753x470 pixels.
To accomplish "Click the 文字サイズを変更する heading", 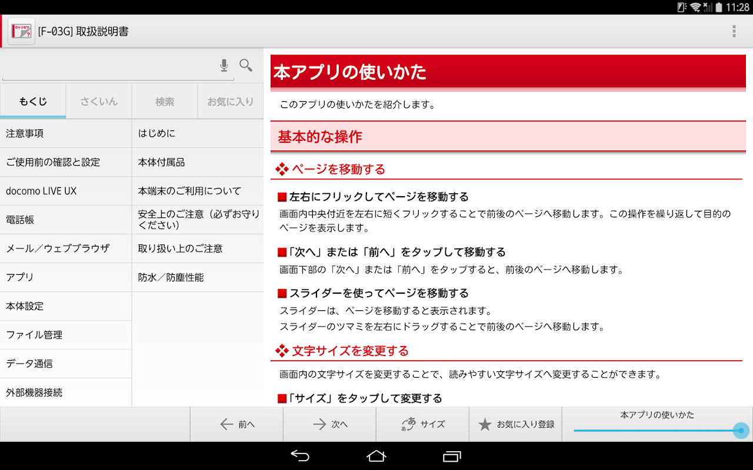I will click(x=350, y=351).
